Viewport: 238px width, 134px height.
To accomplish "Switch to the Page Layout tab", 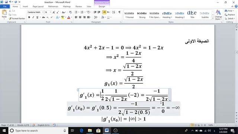I will pyautogui.click(x=38, y=6).
